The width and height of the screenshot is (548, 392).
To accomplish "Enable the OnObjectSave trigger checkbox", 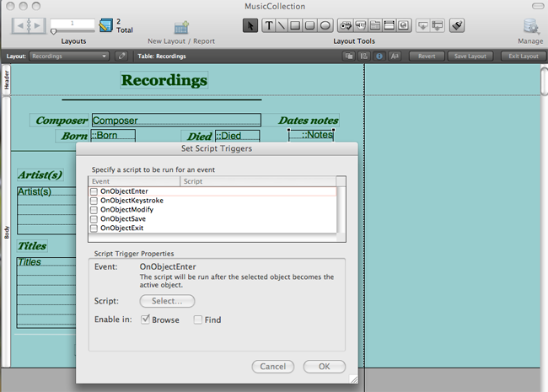I will coord(94,219).
